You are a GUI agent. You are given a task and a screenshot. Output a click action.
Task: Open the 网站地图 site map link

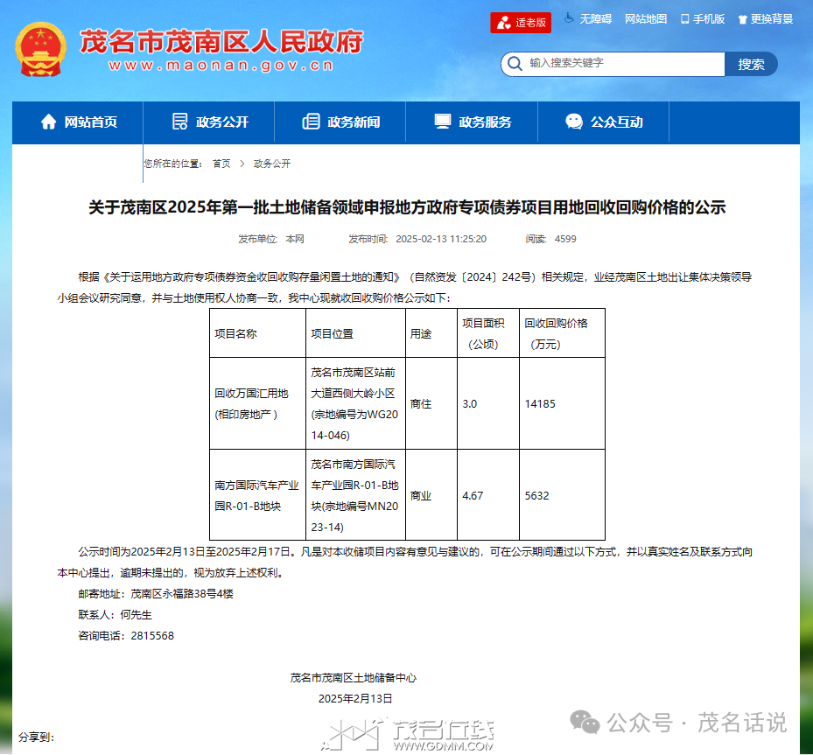pyautogui.click(x=646, y=19)
